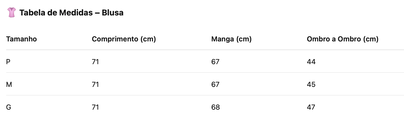Click the Tamanho column header
The width and height of the screenshot is (404, 131).
point(21,39)
